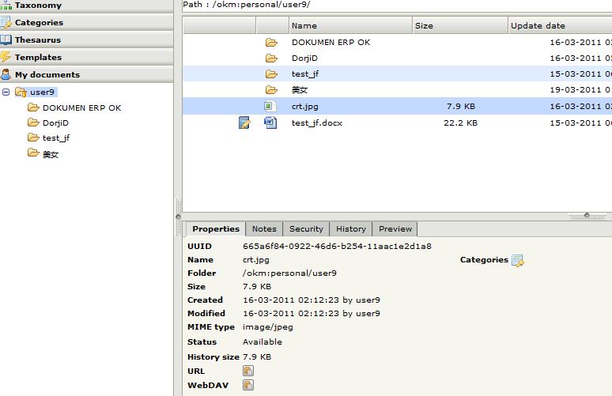
Task: Click the user9 home folder icon
Action: tap(21, 92)
